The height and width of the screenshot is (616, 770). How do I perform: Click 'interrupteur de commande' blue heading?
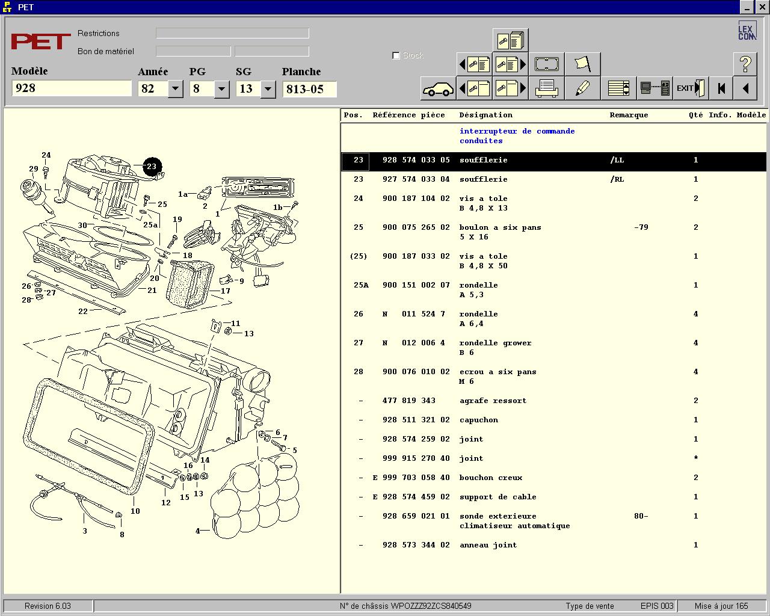click(x=517, y=131)
